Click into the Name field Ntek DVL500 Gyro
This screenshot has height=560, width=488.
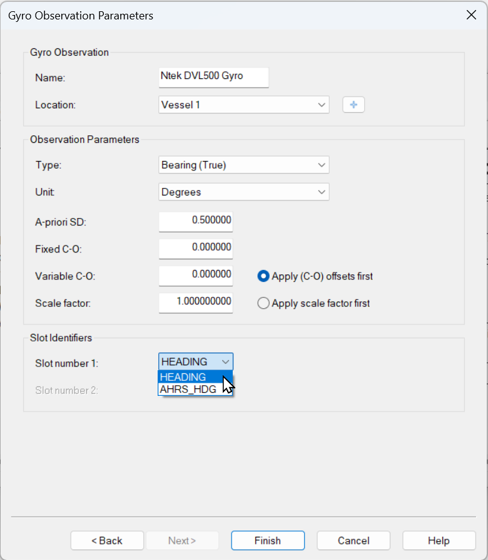[214, 77]
